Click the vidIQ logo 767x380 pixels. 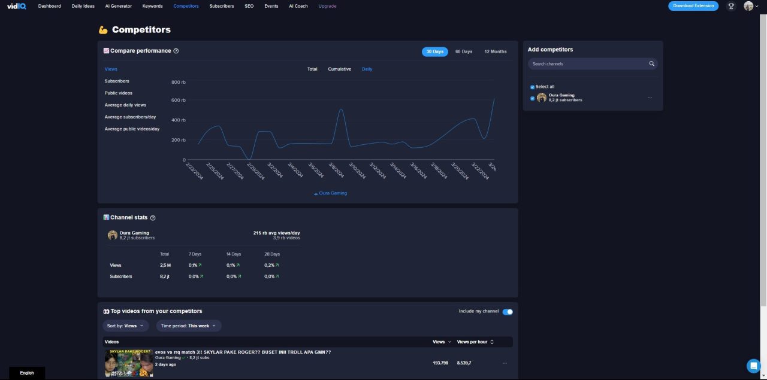click(16, 6)
